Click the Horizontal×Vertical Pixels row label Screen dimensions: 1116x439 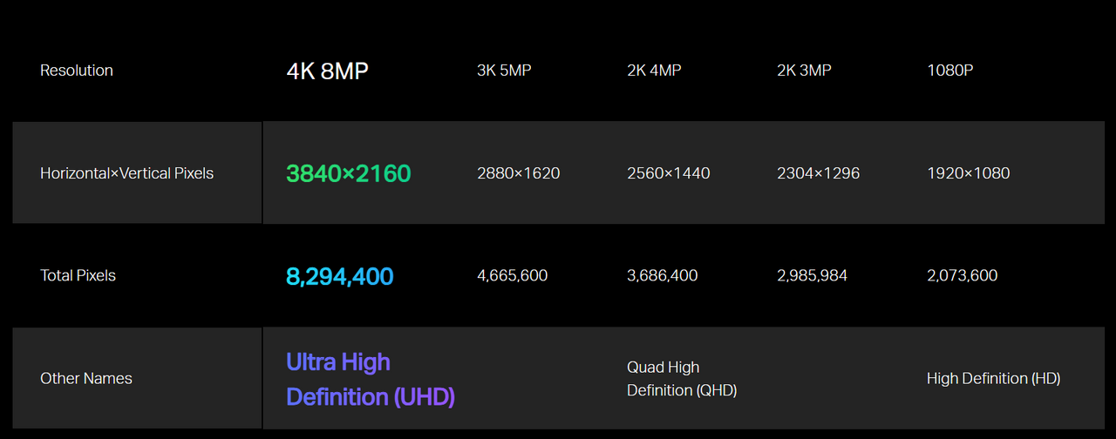click(126, 173)
